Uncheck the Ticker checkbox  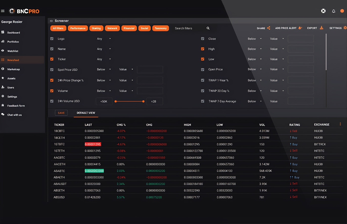point(52,59)
